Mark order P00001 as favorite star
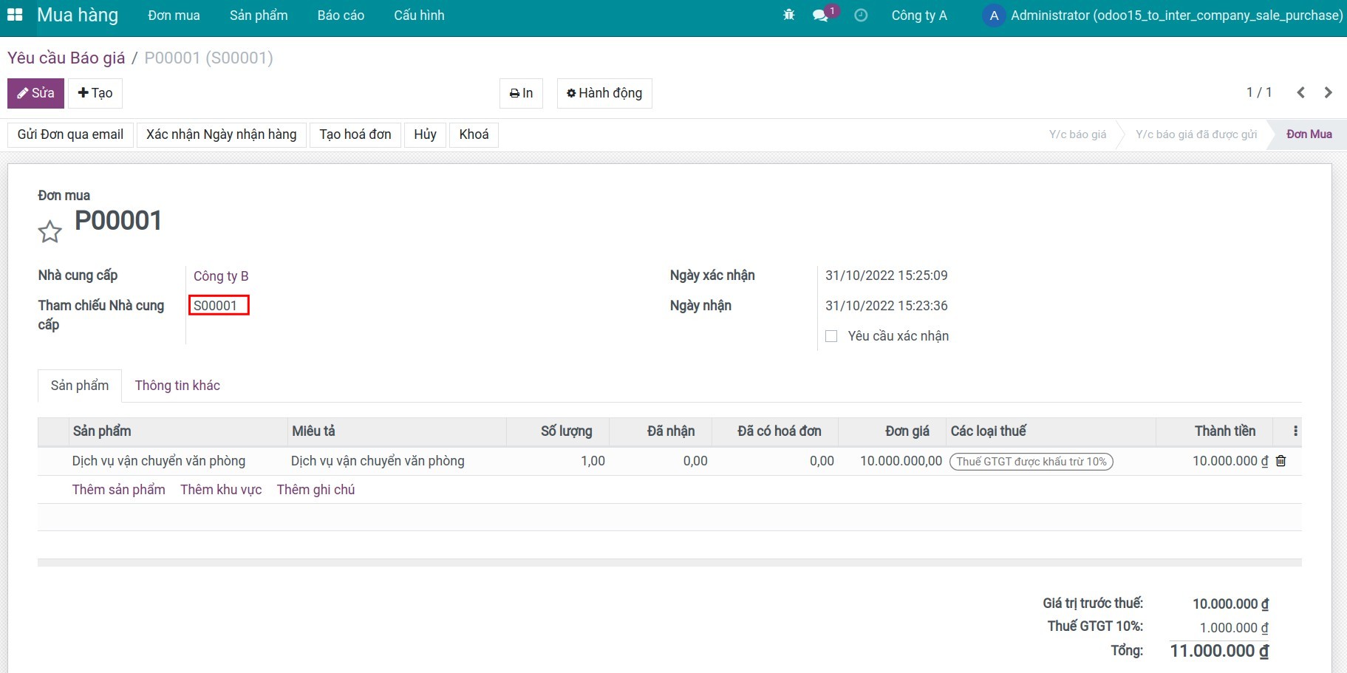 point(50,232)
